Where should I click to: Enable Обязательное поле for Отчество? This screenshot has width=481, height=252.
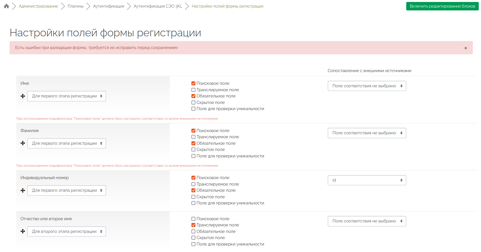click(x=193, y=231)
